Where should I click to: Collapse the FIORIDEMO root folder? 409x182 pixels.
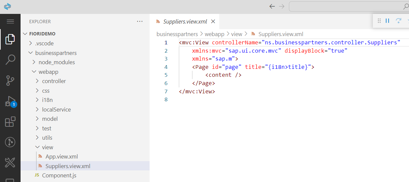pyautogui.click(x=25, y=34)
